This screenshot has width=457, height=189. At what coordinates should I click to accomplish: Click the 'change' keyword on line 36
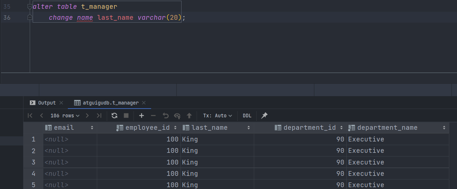coord(61,18)
